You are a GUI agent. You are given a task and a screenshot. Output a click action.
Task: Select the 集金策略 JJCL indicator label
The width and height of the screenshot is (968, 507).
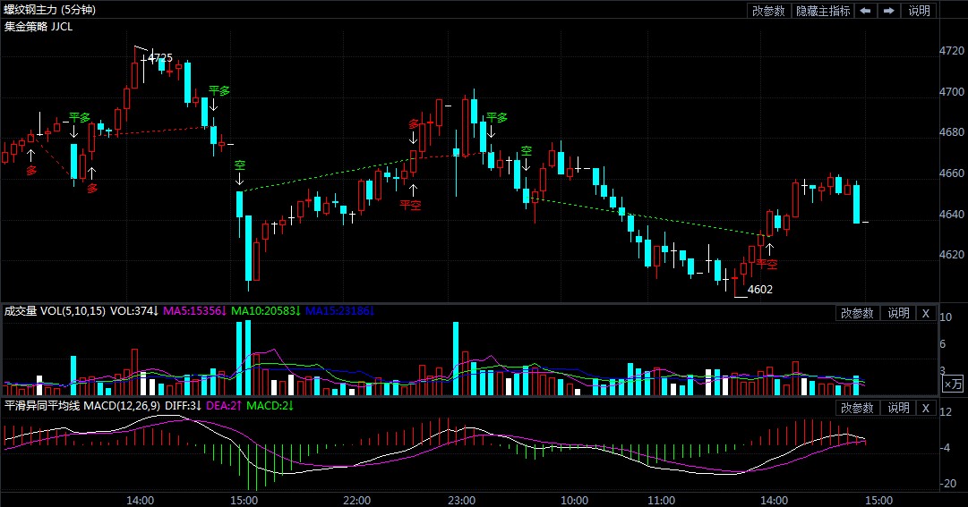pyautogui.click(x=39, y=27)
